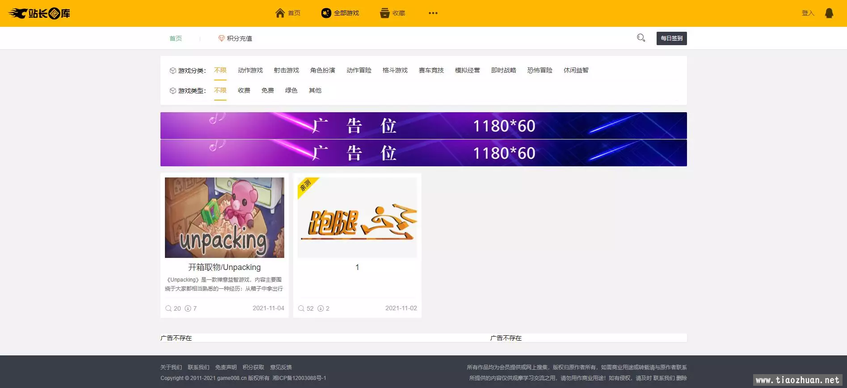This screenshot has height=388, width=847.
Task: Filter by 动作游戏 category
Action: pos(250,70)
